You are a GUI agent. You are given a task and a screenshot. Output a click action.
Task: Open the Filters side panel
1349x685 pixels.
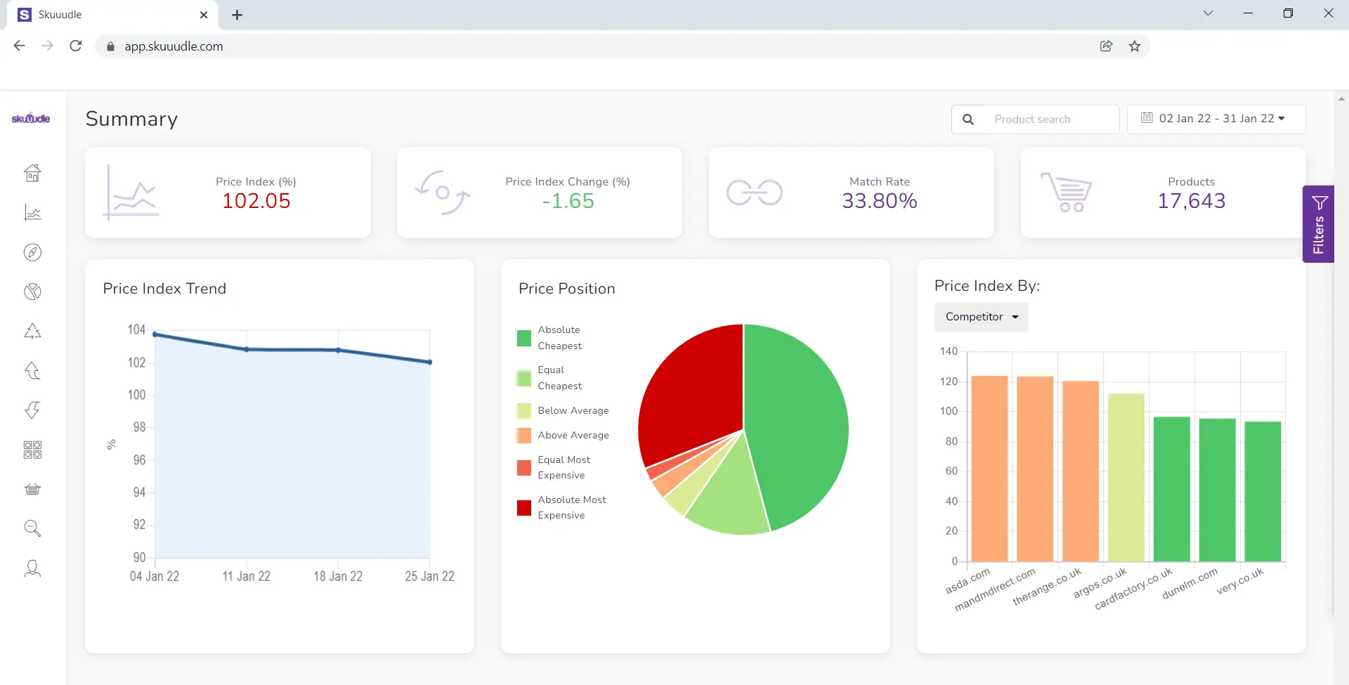coord(1319,225)
